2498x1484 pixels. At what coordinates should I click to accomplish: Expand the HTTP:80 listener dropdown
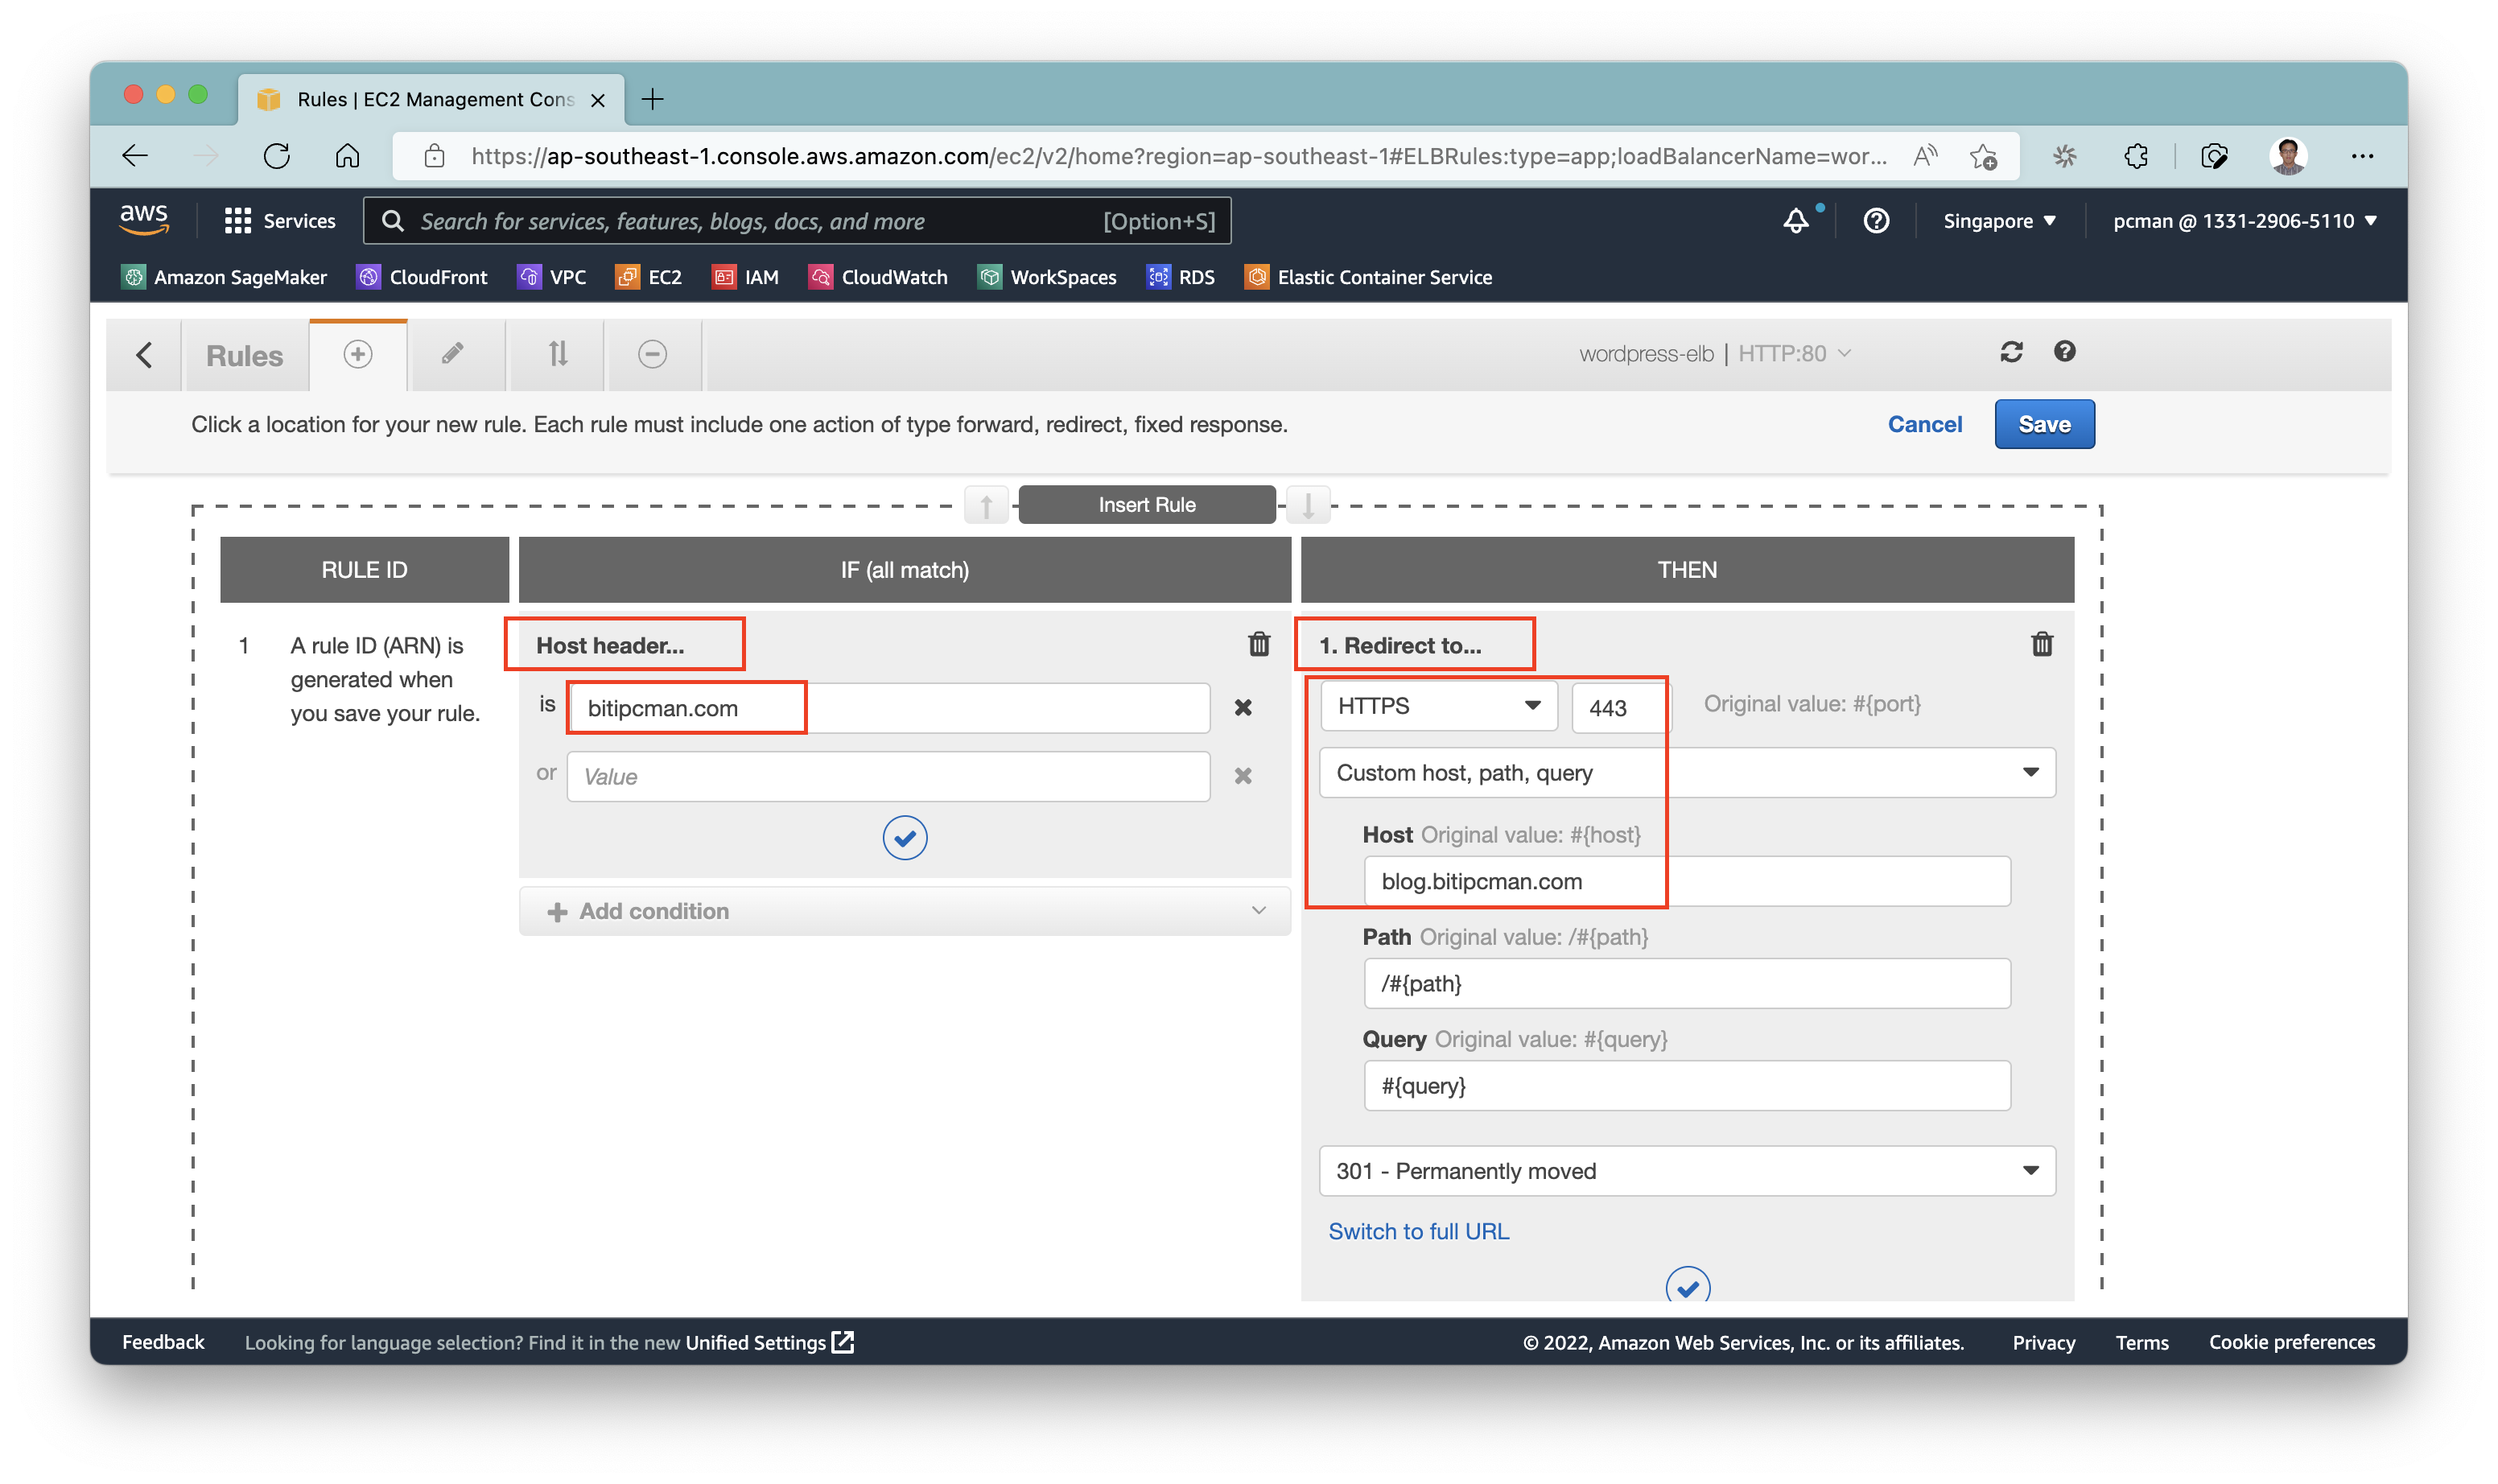[x=1795, y=353]
